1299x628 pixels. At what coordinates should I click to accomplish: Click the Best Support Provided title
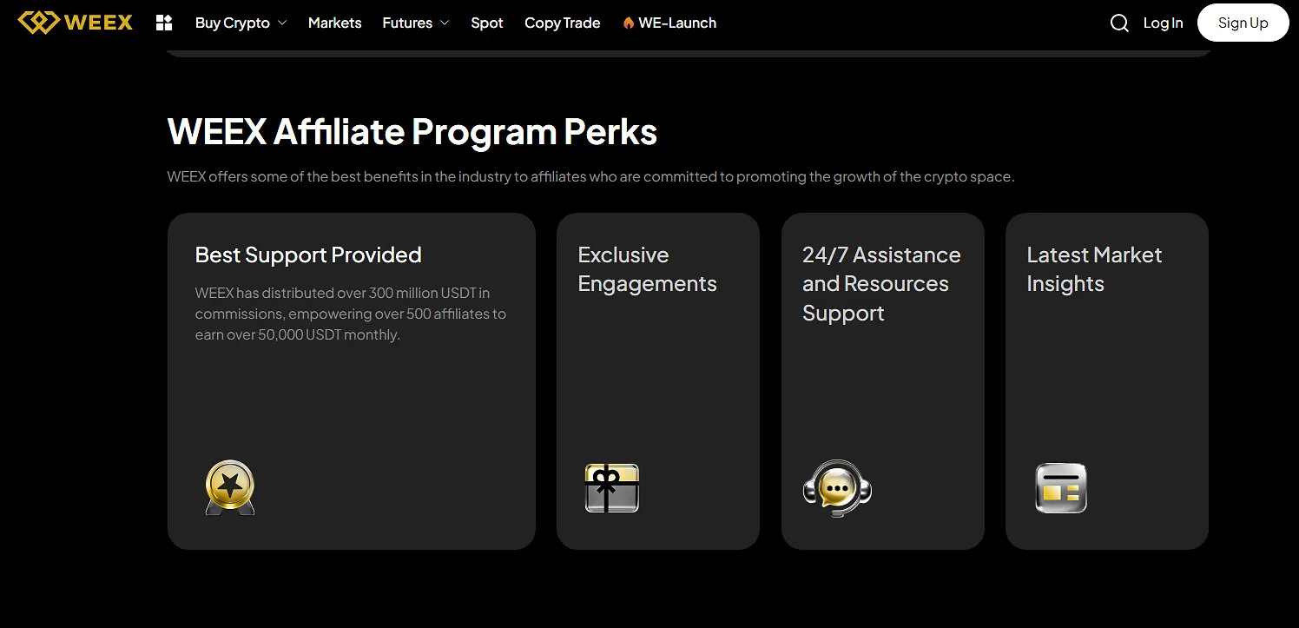pos(308,255)
